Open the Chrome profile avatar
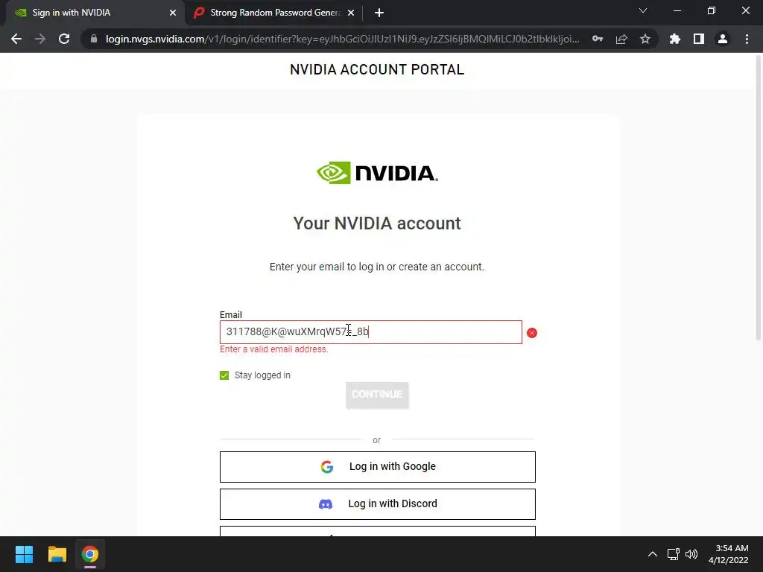The height and width of the screenshot is (572, 763). click(x=723, y=39)
